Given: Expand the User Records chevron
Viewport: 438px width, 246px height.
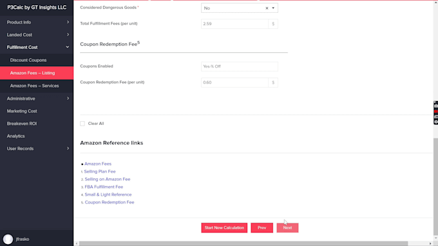Looking at the screenshot, I should tap(68, 149).
